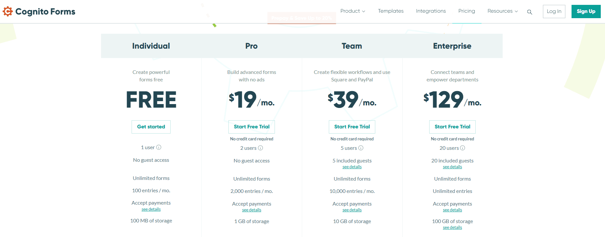Viewport: 605px width, 237px height.
Task: Expand the Product dropdown menu
Action: coord(353,11)
